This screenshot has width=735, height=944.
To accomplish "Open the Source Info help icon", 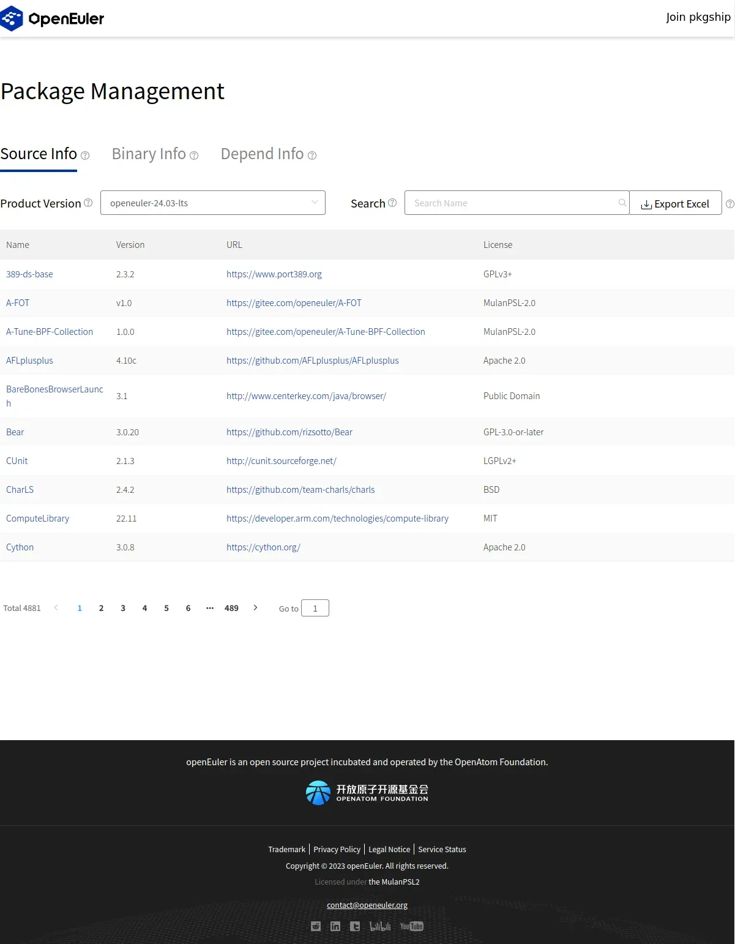I will pos(85,155).
